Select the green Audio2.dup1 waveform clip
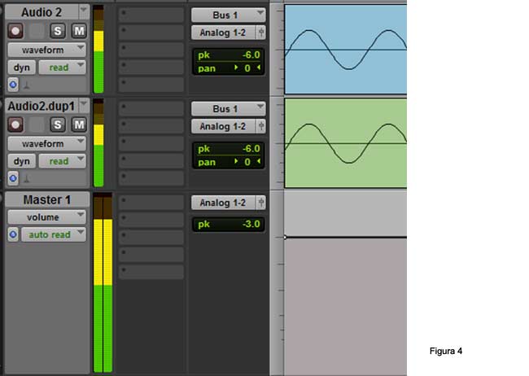This screenshot has width=529, height=376. [x=345, y=143]
